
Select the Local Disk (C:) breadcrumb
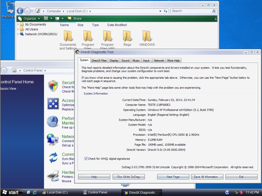click(x=77, y=11)
